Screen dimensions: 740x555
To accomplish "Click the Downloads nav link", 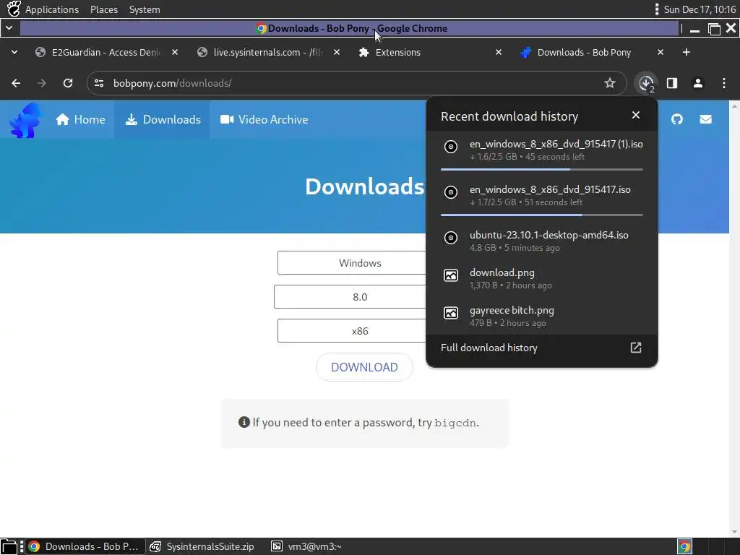I will (x=163, y=119).
